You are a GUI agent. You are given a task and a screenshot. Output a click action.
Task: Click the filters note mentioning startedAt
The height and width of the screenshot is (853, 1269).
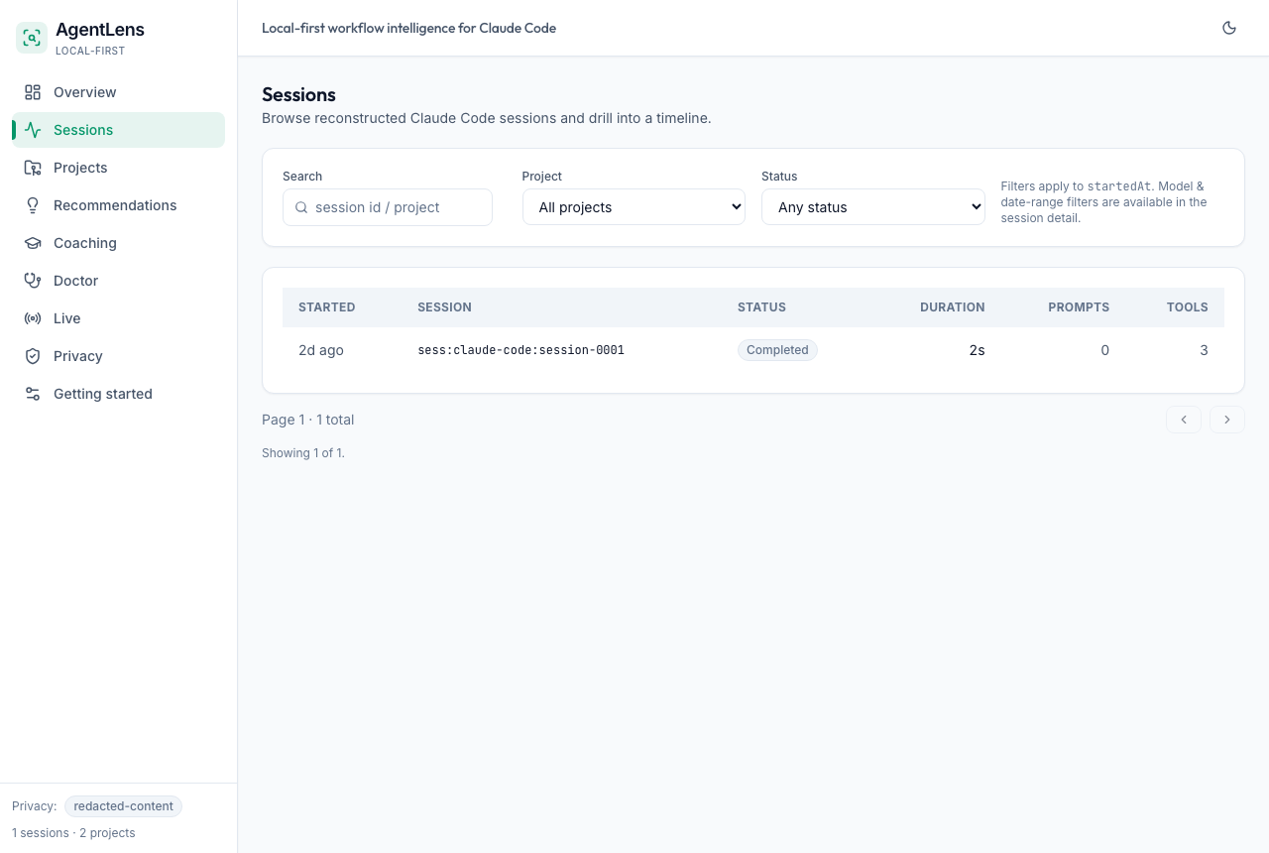[1104, 202]
